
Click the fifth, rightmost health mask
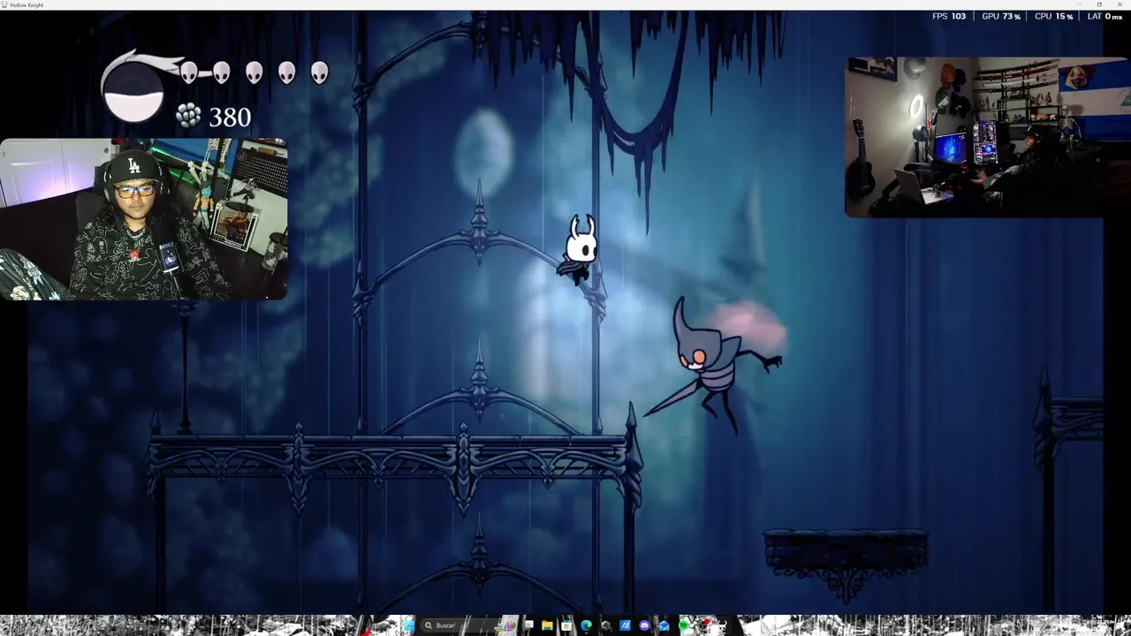pos(319,72)
